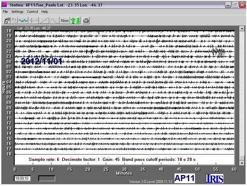Click the "Decimate factor: 1" text
Viewport: 247px width, 186px height.
coord(81,159)
